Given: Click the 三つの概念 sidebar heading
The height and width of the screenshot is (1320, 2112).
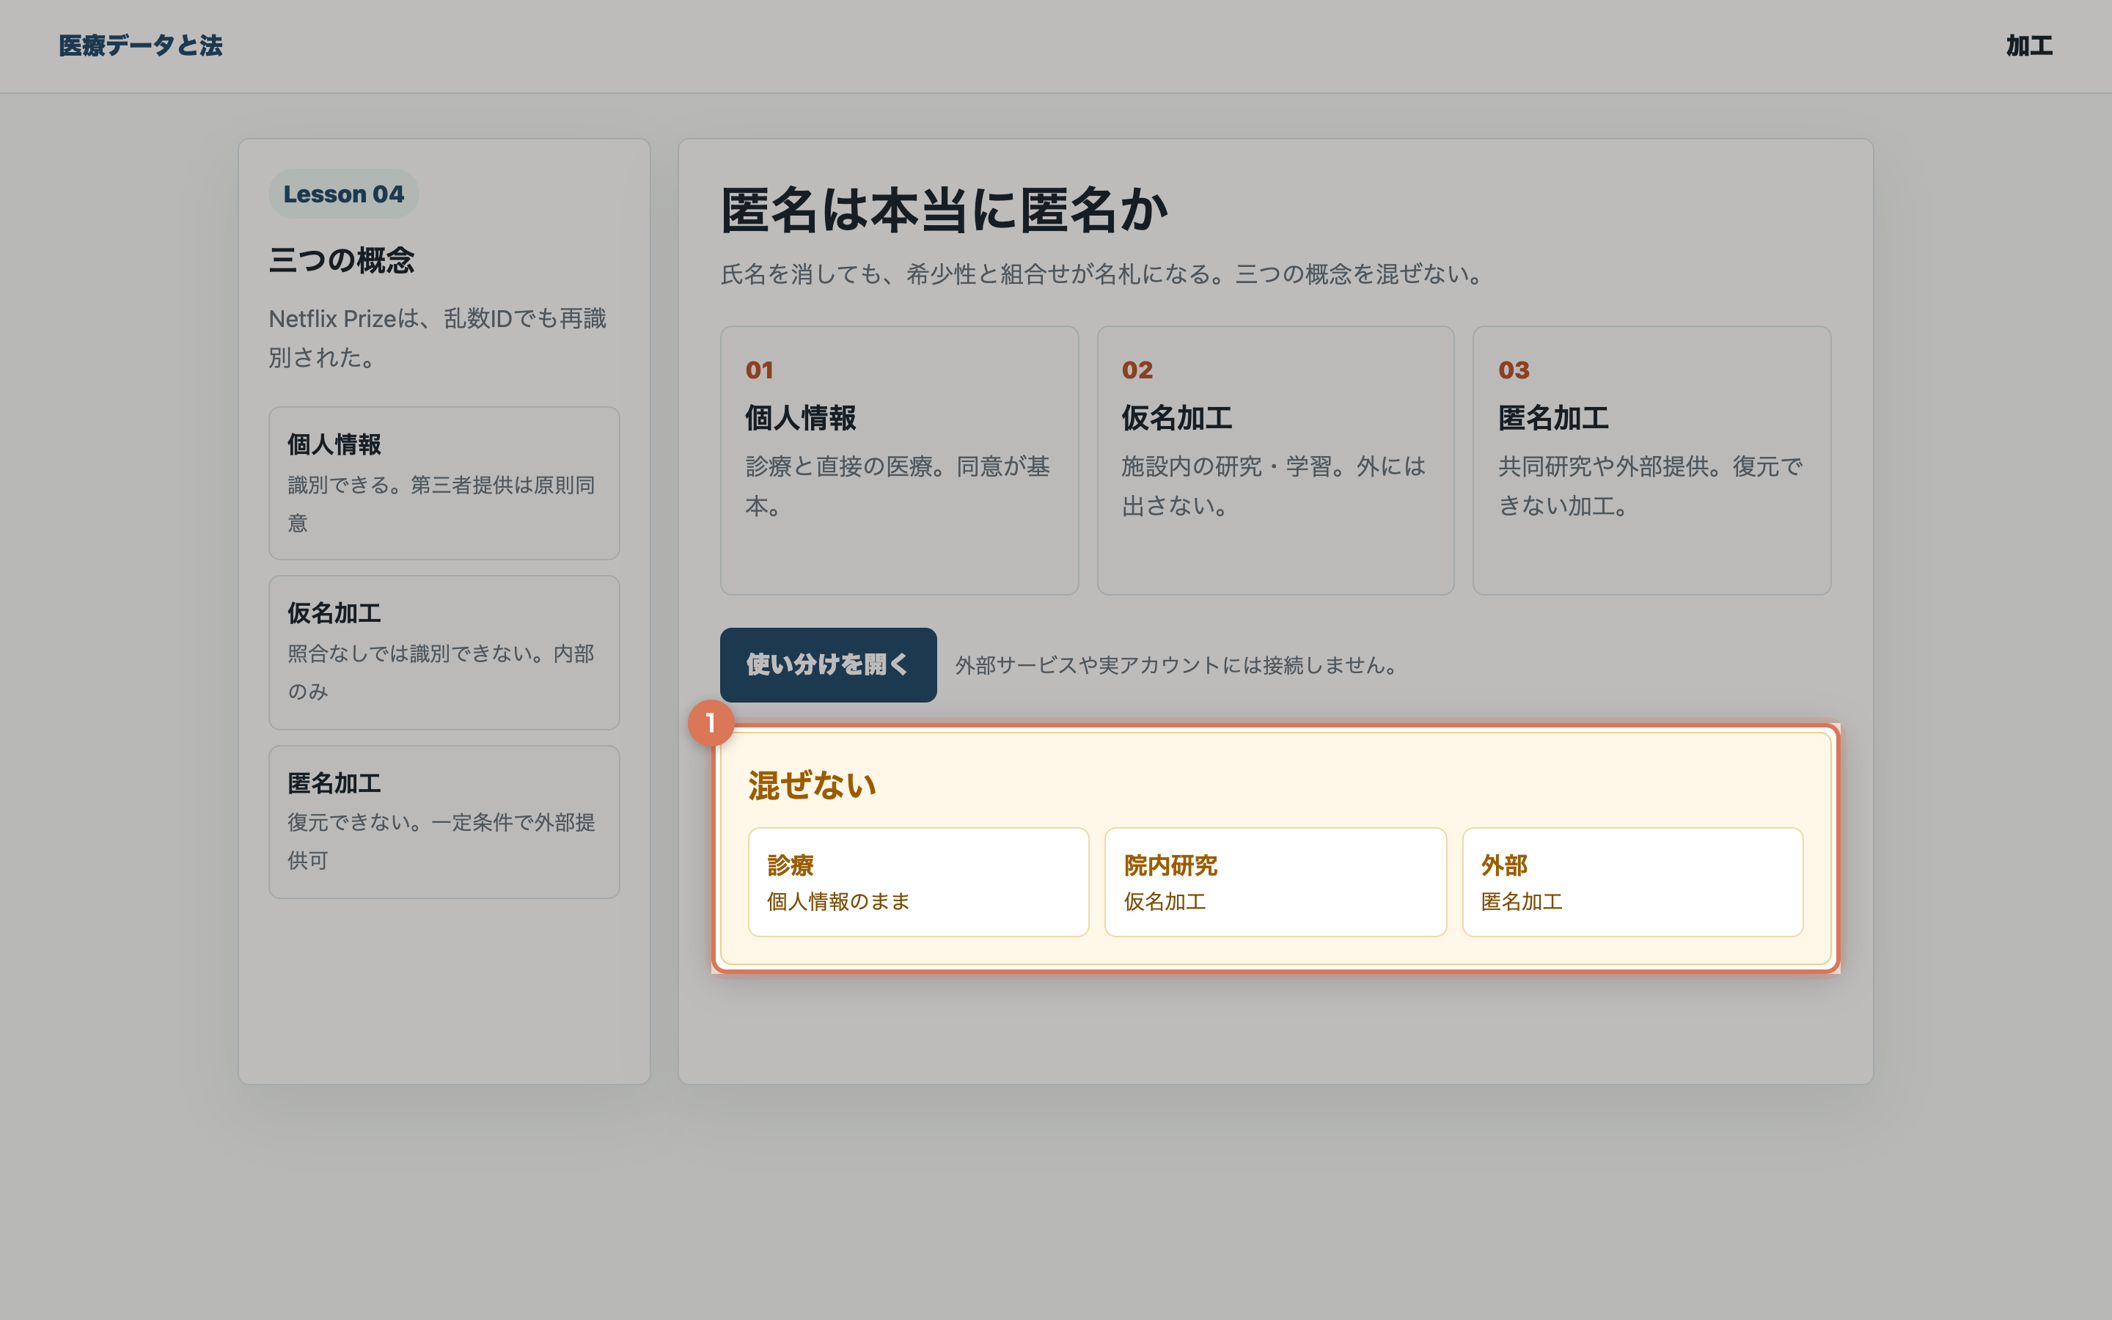Looking at the screenshot, I should coord(341,260).
